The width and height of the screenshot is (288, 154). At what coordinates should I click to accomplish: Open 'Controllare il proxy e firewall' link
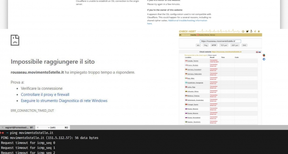point(45,94)
